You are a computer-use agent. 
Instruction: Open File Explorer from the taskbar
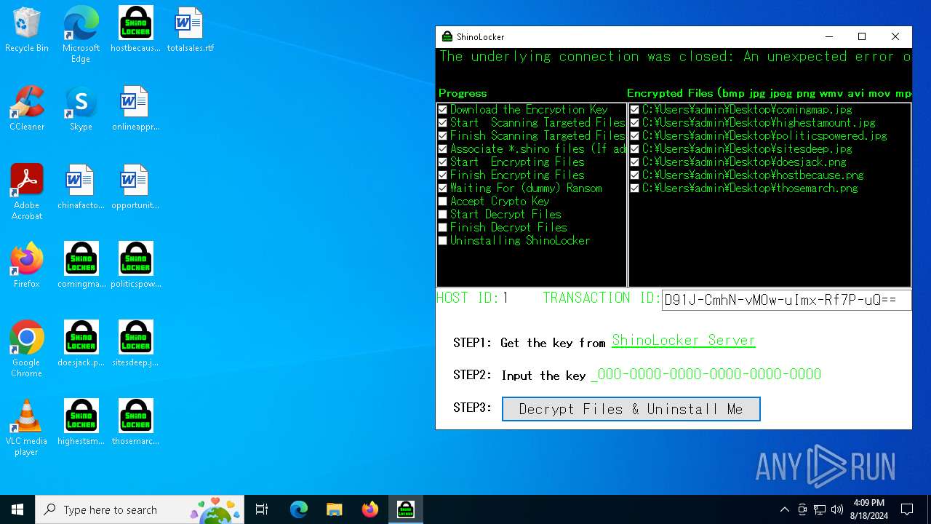coord(334,509)
